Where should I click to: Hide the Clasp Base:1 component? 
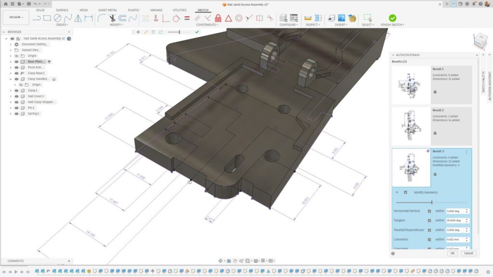[x=17, y=73]
